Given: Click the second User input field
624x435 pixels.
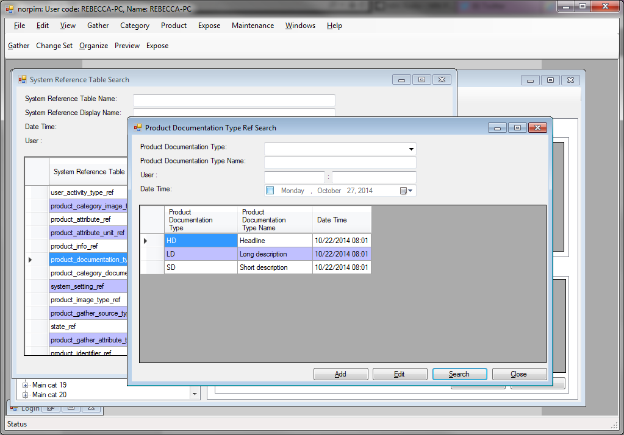Looking at the screenshot, I should [x=374, y=177].
